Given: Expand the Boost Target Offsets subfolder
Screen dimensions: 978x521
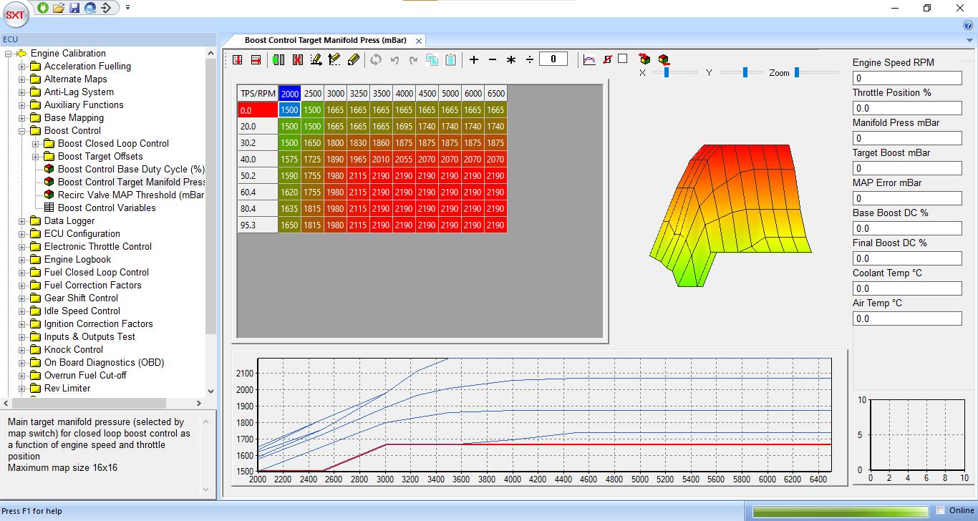Looking at the screenshot, I should click(36, 157).
